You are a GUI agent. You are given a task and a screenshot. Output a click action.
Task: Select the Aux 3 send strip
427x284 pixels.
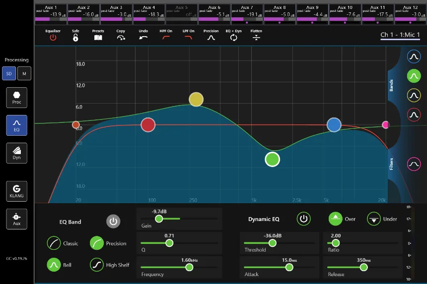[116, 14]
